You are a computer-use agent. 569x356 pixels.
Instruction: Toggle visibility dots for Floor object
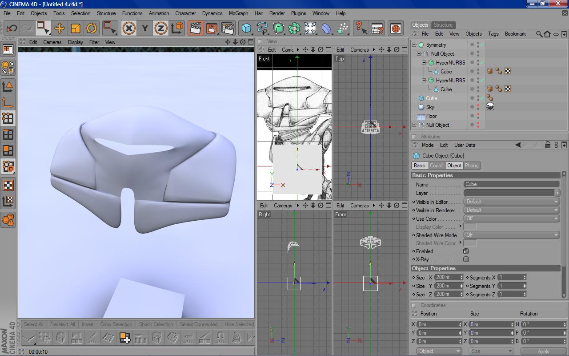click(478, 116)
